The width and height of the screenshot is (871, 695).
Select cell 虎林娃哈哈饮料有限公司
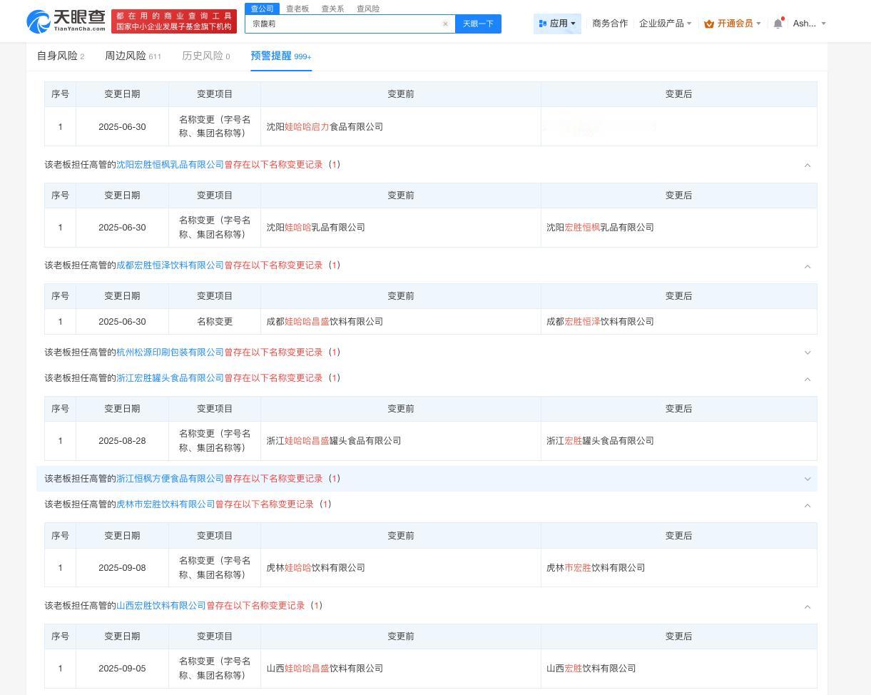(400, 568)
